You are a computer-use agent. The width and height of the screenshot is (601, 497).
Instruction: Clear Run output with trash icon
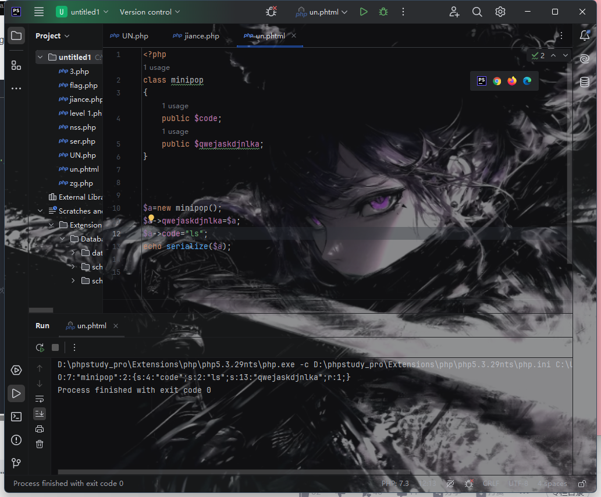tap(40, 444)
